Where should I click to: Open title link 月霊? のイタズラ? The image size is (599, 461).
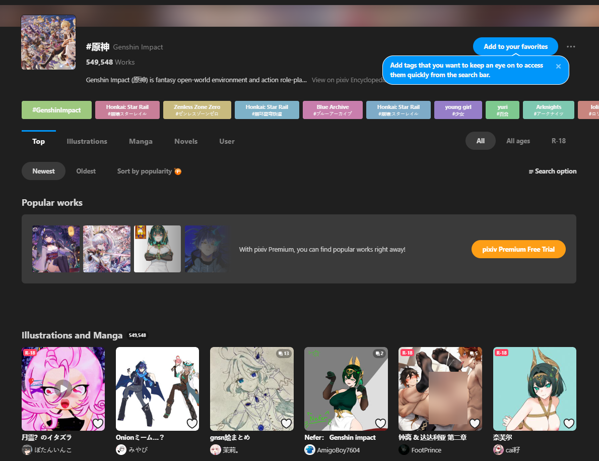[x=47, y=437]
